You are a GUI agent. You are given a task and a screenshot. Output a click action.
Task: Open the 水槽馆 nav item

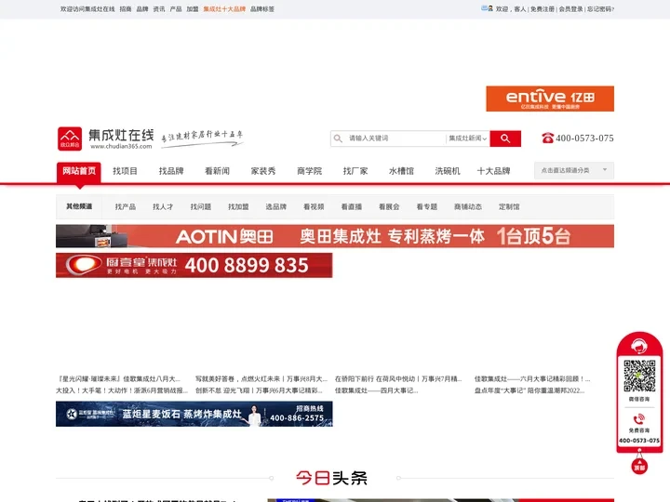coord(401,171)
